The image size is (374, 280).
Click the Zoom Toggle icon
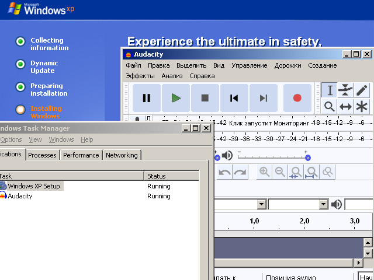(327, 172)
